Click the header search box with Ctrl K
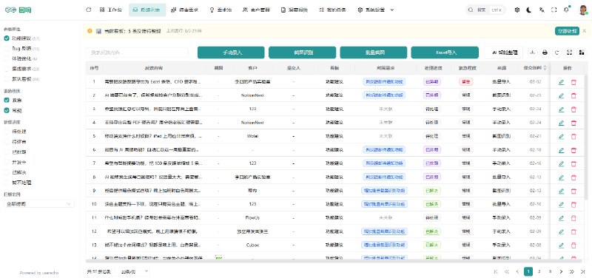Screen dimensions: 592x278 point(485,10)
